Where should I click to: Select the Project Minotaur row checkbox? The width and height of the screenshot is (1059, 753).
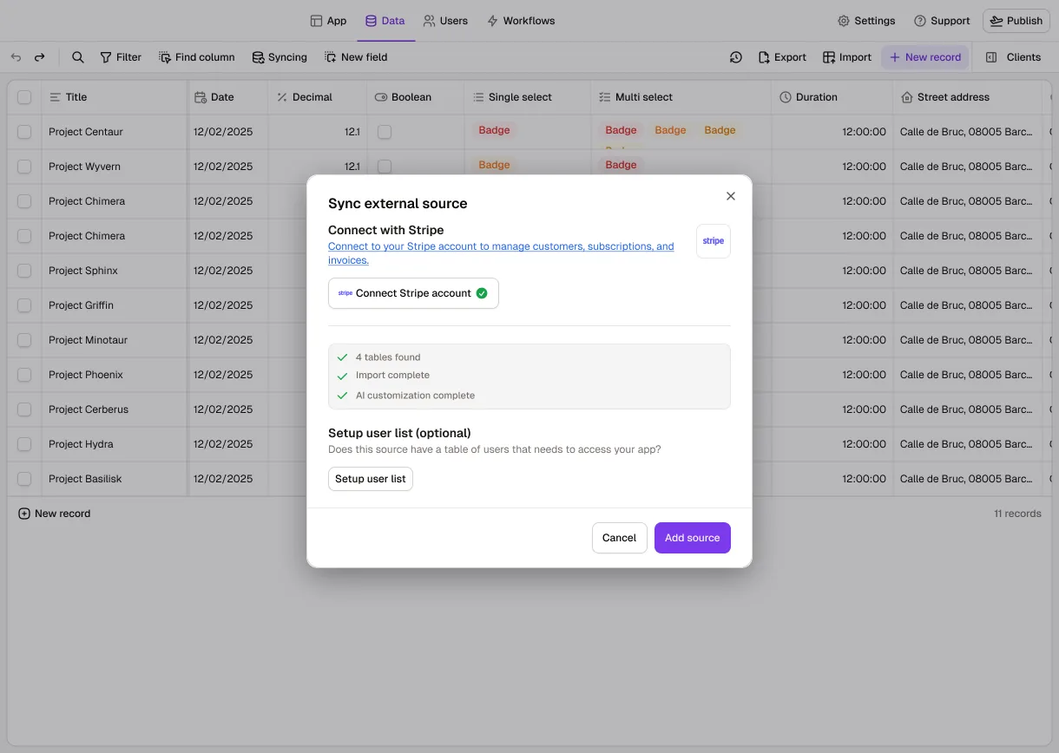[x=24, y=340]
